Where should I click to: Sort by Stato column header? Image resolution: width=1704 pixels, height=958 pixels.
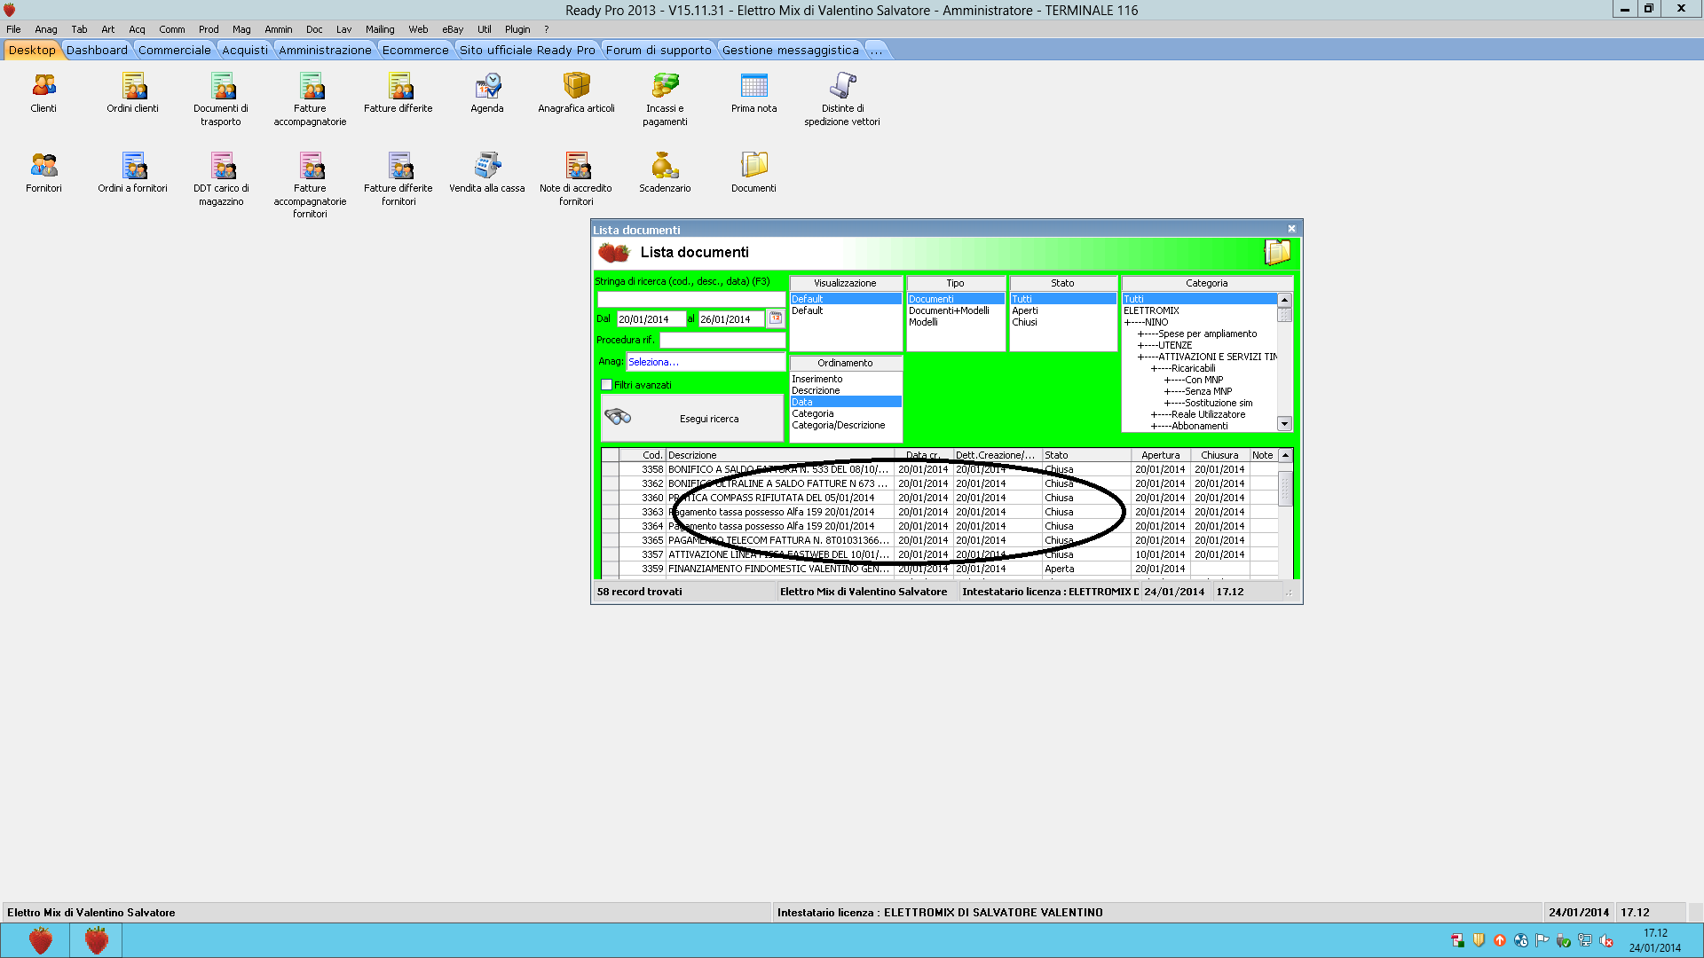(1086, 455)
